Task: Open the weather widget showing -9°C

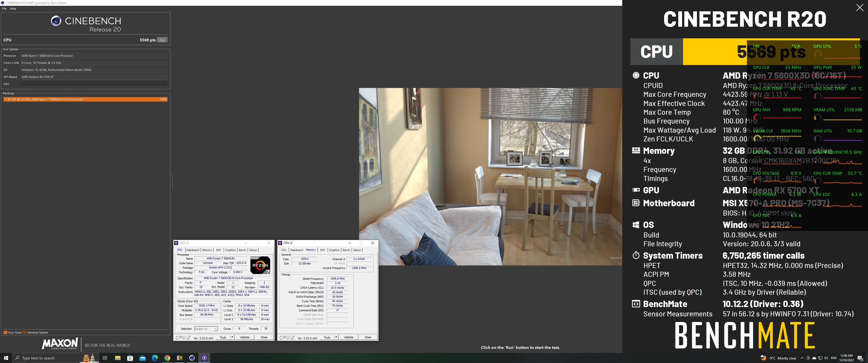Action: coord(778,358)
